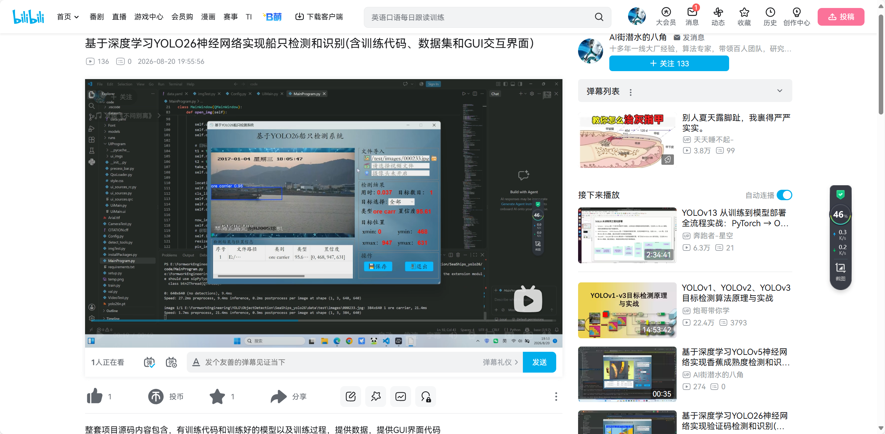Favorite the video with the star icon
Viewport: 885px width, 434px height.
217,396
